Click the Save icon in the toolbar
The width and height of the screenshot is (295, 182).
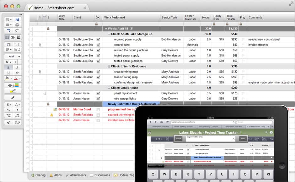pyautogui.click(x=17, y=19)
